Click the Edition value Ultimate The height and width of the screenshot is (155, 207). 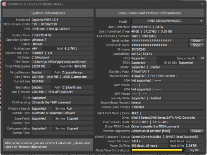(37, 44)
